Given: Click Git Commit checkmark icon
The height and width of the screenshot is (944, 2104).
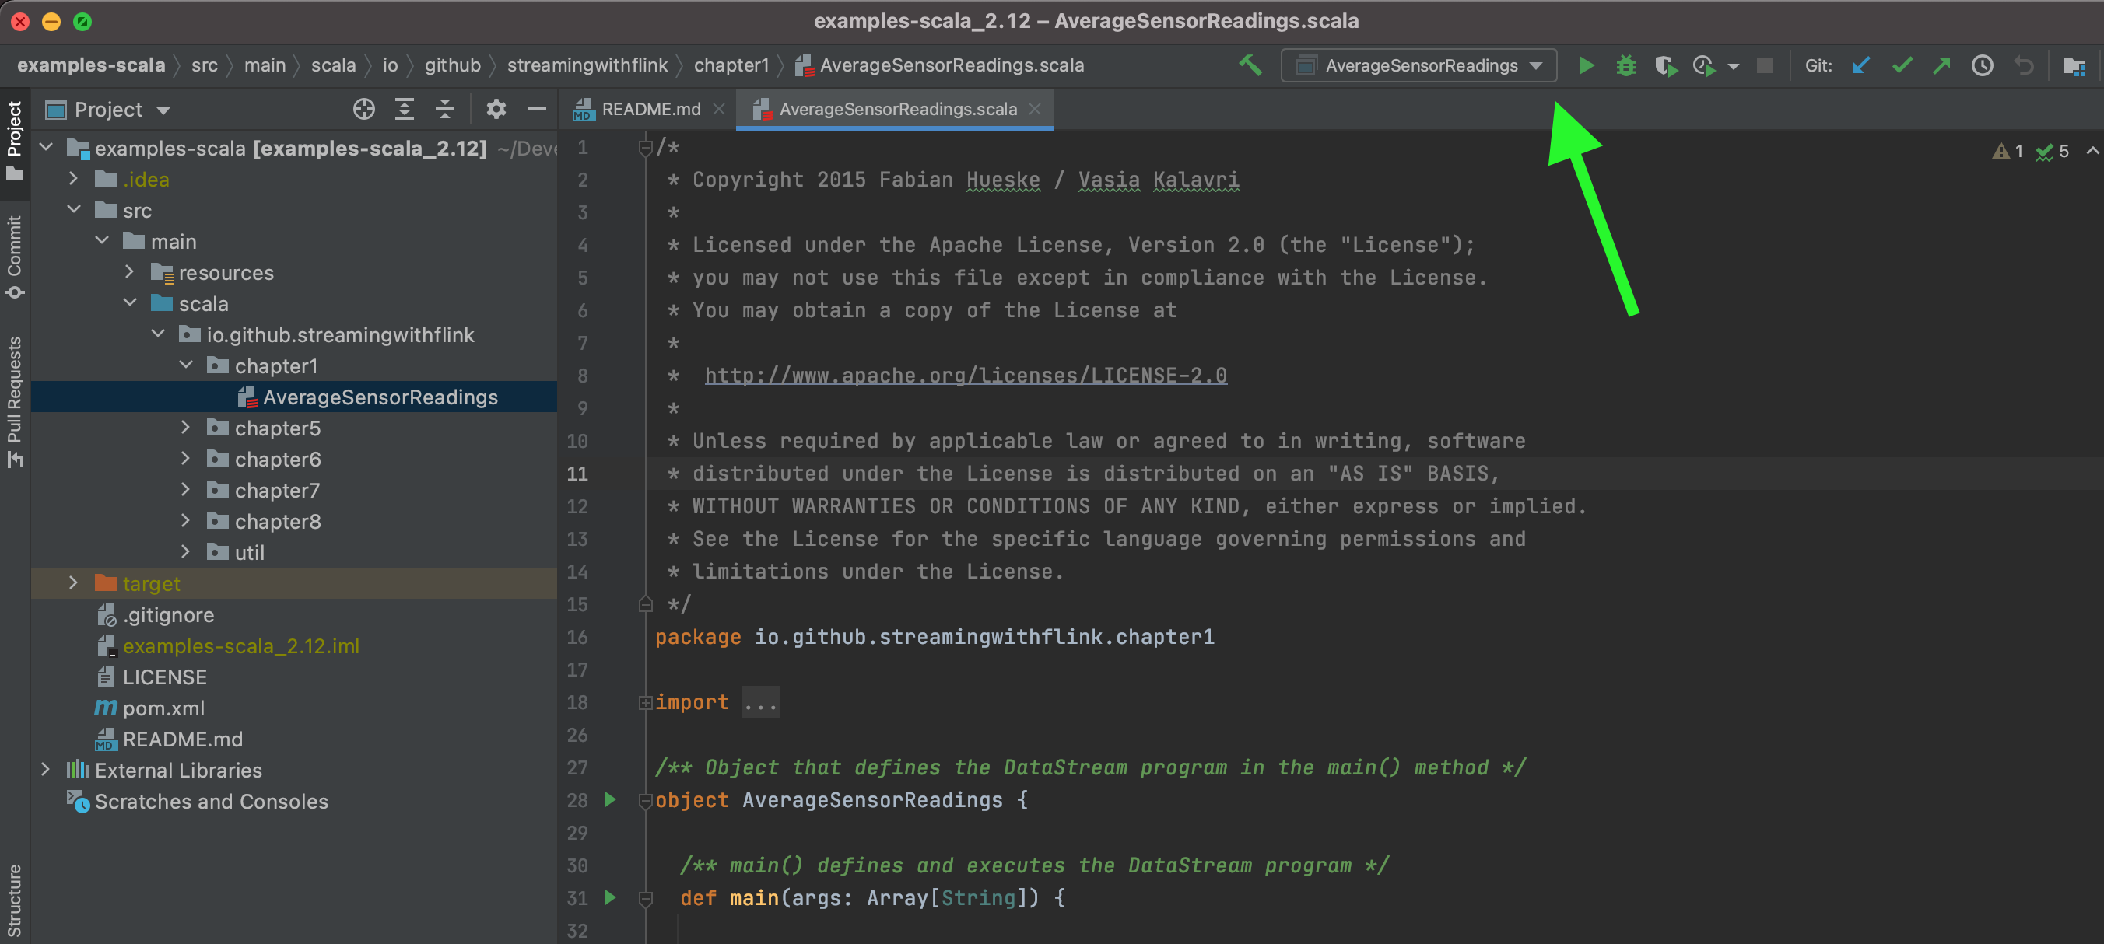Looking at the screenshot, I should point(1902,65).
